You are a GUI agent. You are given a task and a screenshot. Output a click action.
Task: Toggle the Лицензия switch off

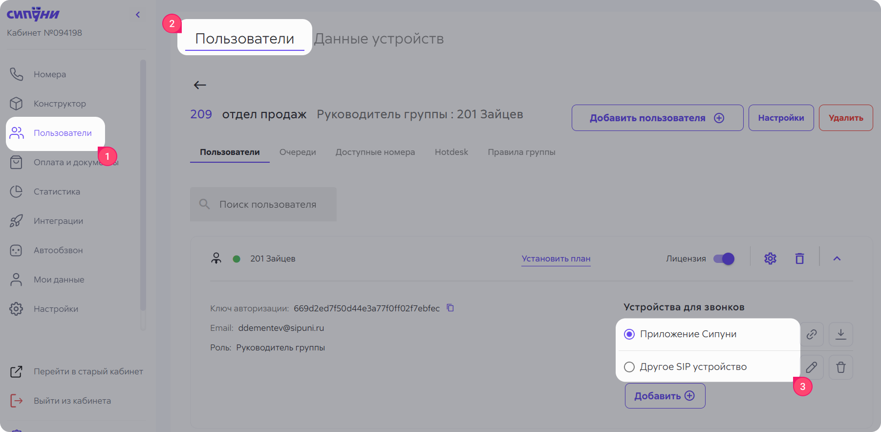point(724,259)
